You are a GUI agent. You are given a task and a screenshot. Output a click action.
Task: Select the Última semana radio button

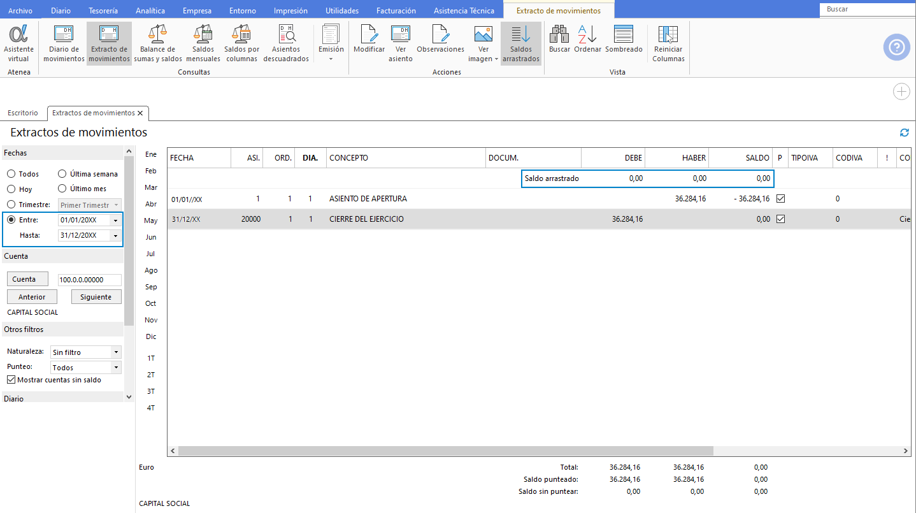coord(62,174)
